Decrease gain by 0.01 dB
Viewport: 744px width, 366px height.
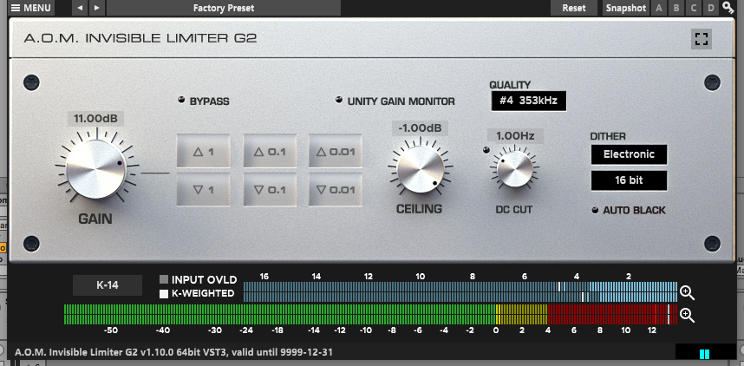(335, 189)
